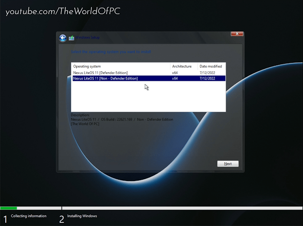The image size is (303, 226).
Task: Close the Windows Setup dialog
Action: 237,34
